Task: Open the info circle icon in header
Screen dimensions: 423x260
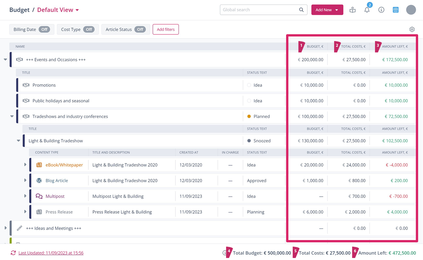Action: (x=381, y=10)
